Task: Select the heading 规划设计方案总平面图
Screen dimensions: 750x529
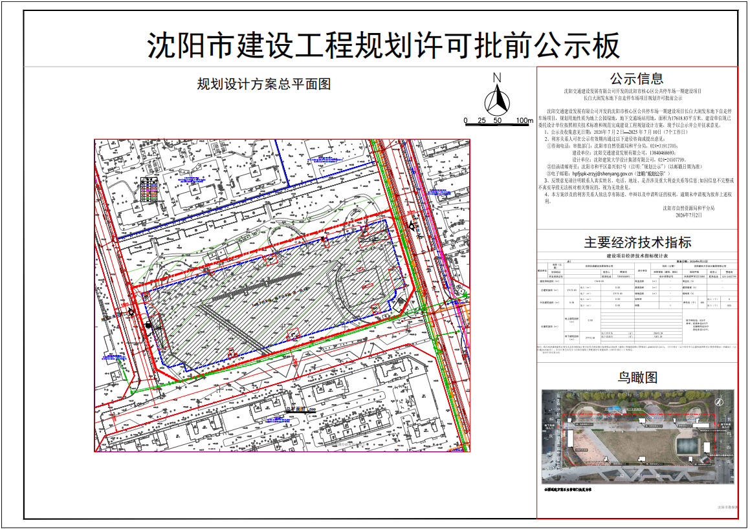Action: coord(264,85)
